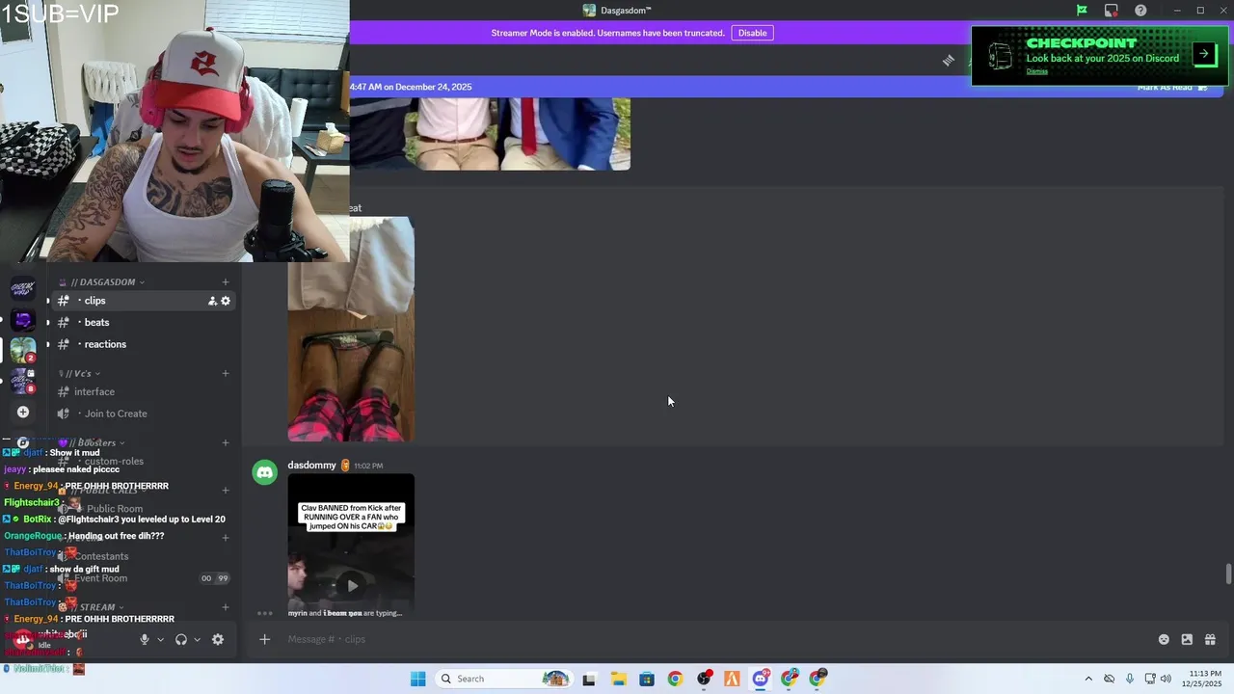
Task: Play the Clav BANNED video
Action: click(352, 585)
